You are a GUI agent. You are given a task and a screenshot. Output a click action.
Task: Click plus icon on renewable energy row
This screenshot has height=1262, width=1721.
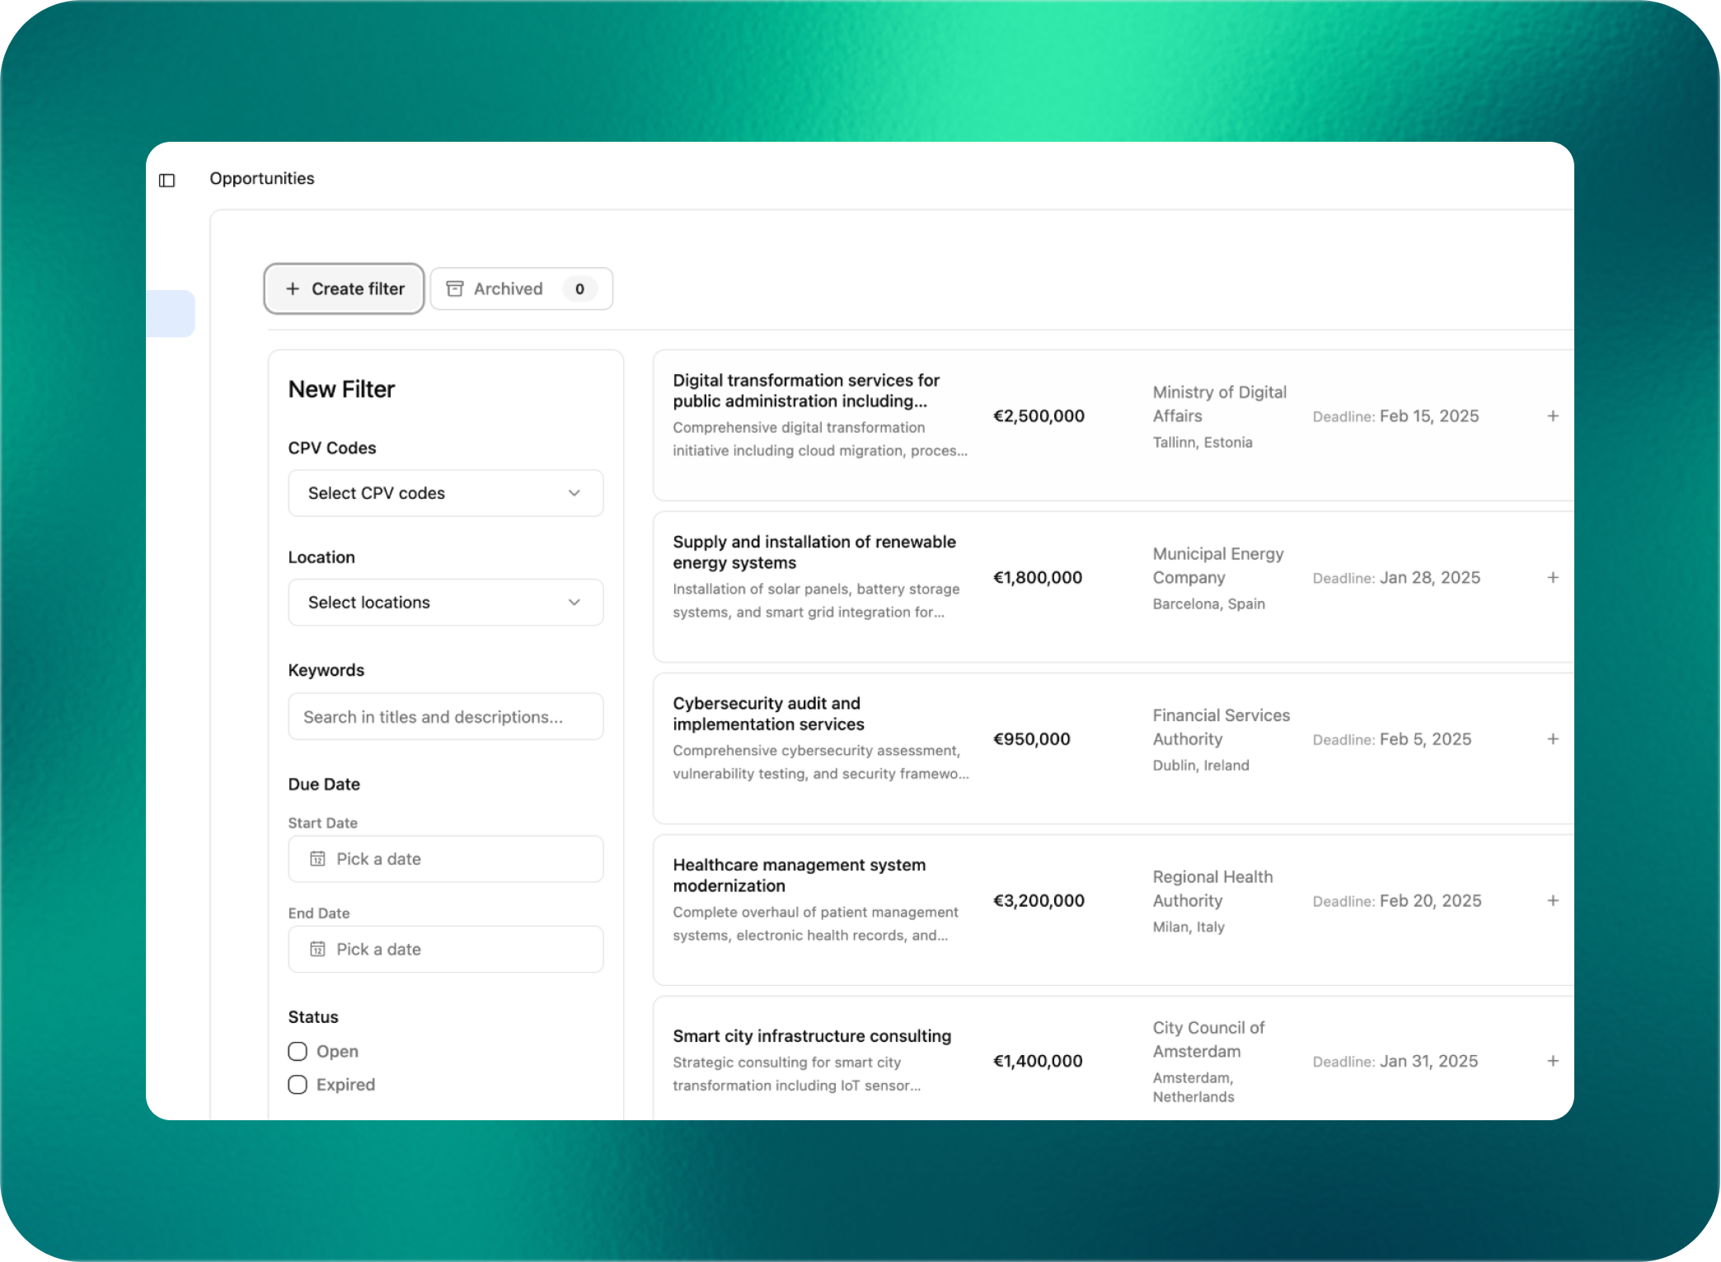(1553, 578)
